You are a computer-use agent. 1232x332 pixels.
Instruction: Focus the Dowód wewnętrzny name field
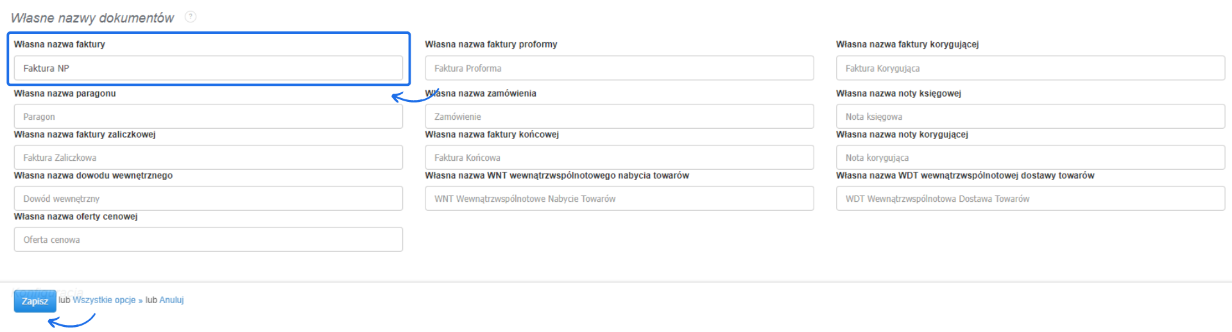click(208, 199)
